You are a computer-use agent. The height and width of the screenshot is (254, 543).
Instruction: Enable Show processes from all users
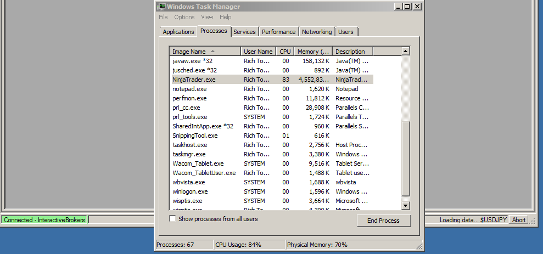pos(172,219)
